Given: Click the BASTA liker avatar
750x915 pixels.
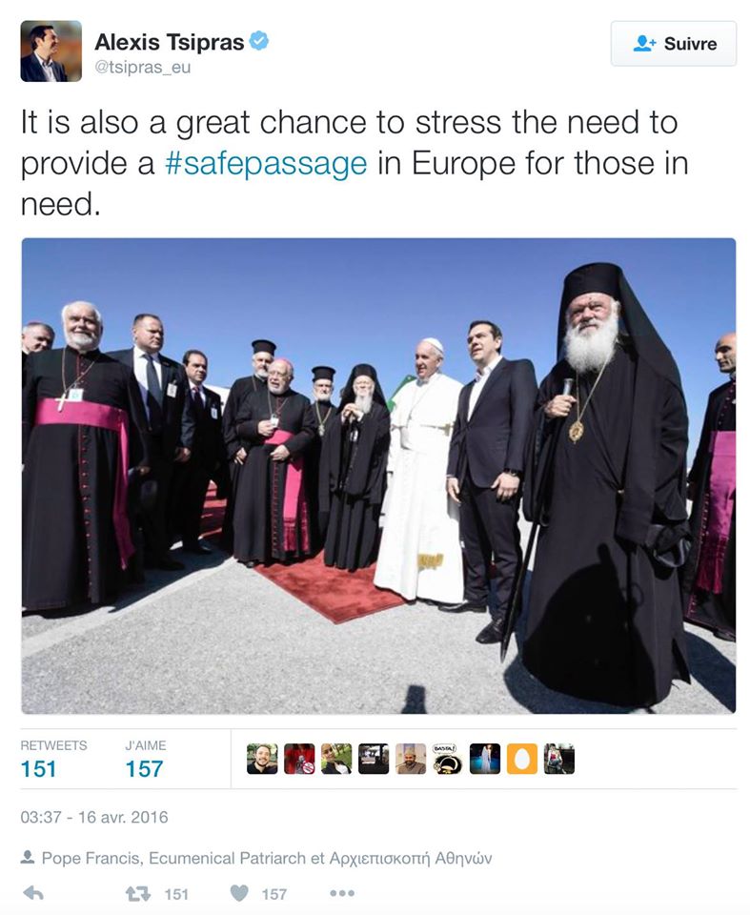Looking at the screenshot, I should click(448, 759).
